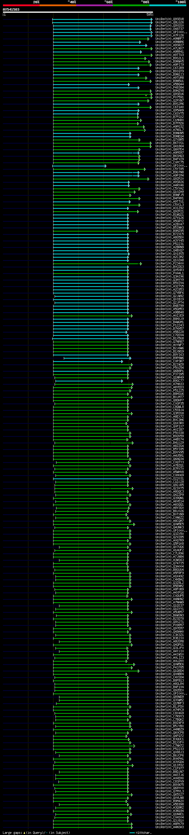Select UniRef100_A9PIT9 entry
This screenshot has height=835, width=189.
tap(170, 65)
